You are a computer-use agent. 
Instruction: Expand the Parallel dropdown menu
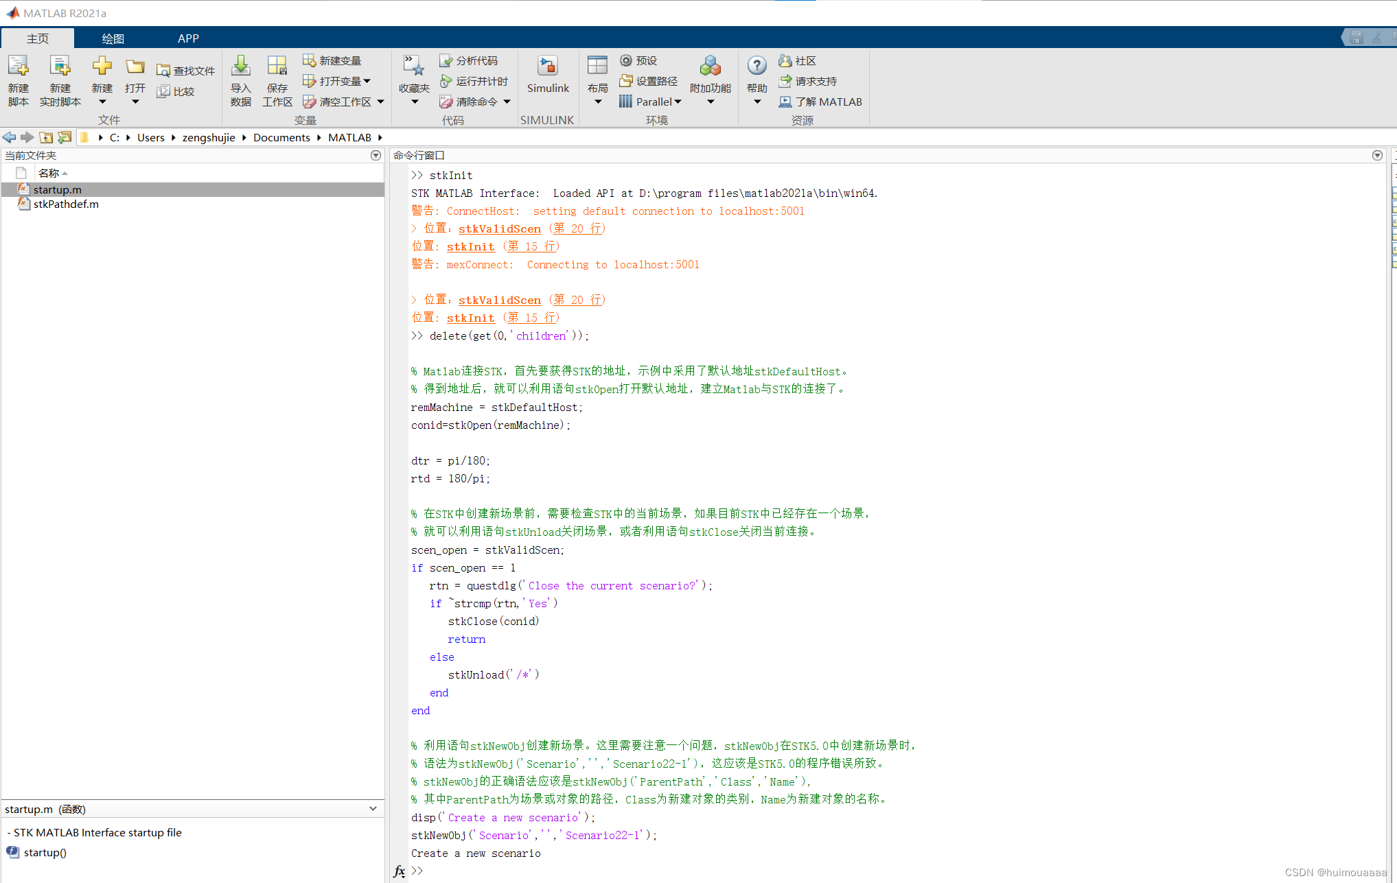coord(678,102)
